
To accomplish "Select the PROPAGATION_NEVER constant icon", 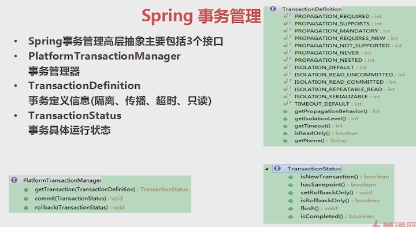I will (x=287, y=53).
